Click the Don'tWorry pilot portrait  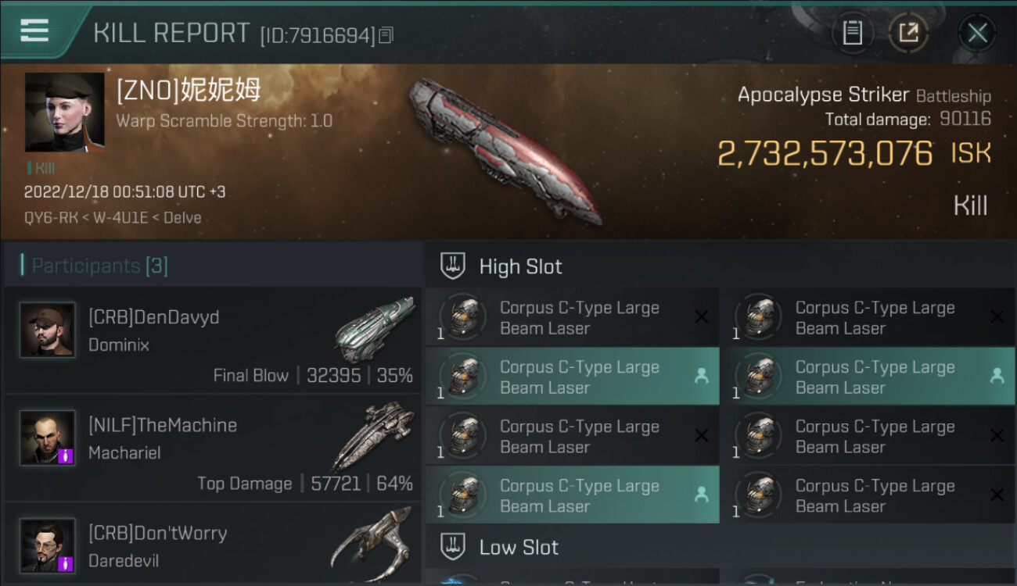(x=48, y=545)
